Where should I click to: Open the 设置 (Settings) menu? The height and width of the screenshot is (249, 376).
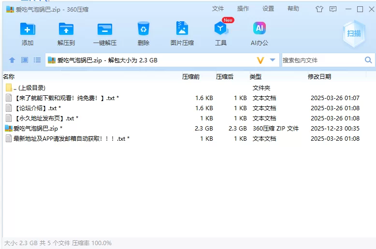pyautogui.click(x=268, y=9)
